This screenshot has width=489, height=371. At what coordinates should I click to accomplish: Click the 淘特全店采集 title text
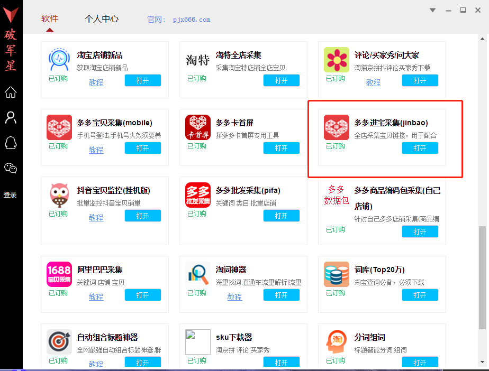click(239, 55)
